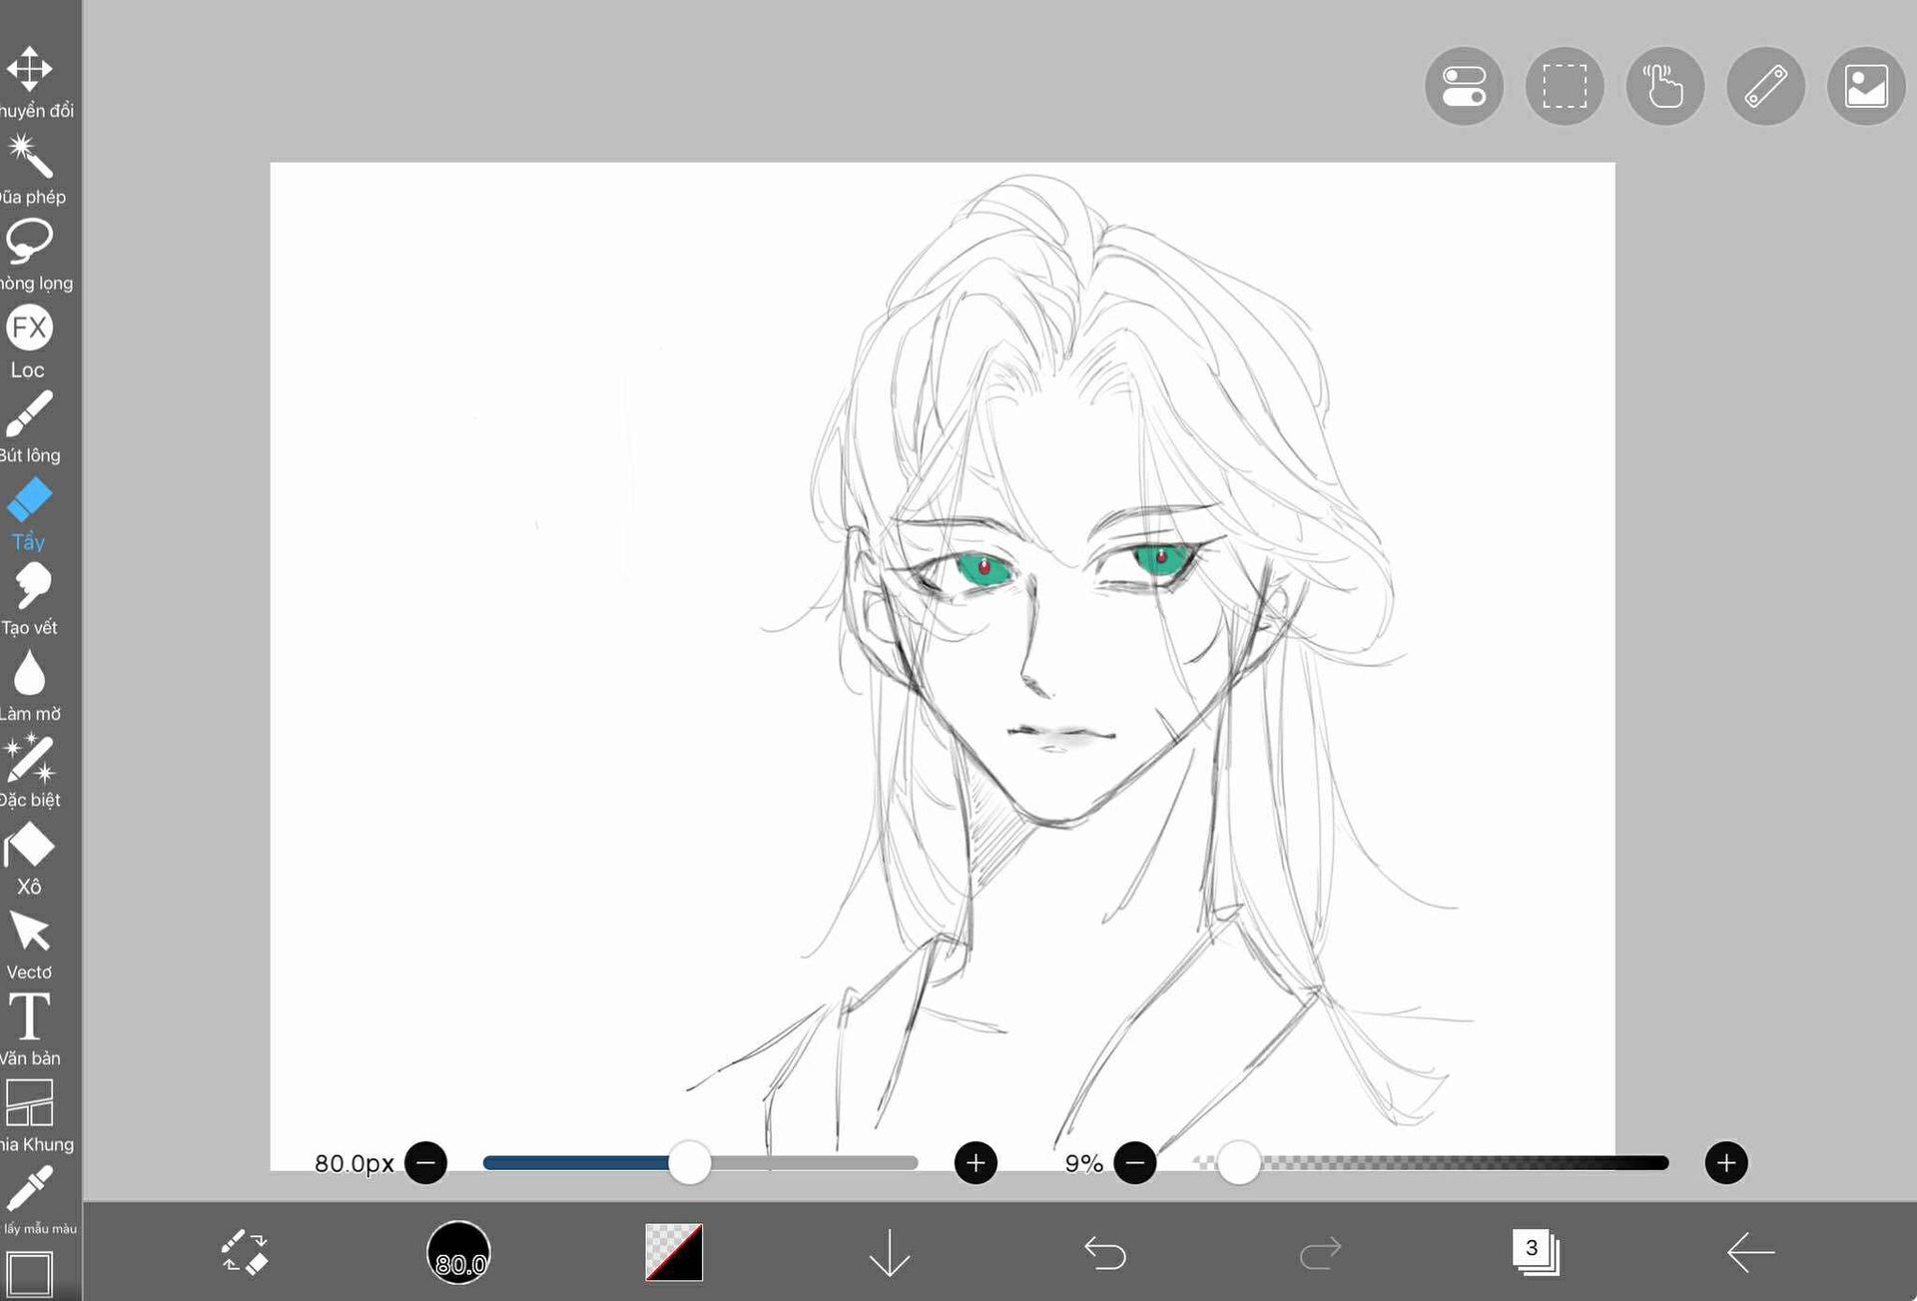The image size is (1917, 1301).
Task: Open the layers panel showing 3 layers
Action: (1535, 1252)
